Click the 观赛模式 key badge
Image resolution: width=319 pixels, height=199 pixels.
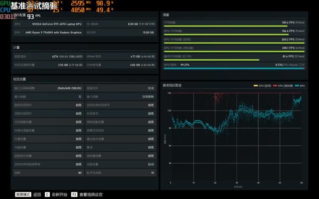tap(23, 195)
